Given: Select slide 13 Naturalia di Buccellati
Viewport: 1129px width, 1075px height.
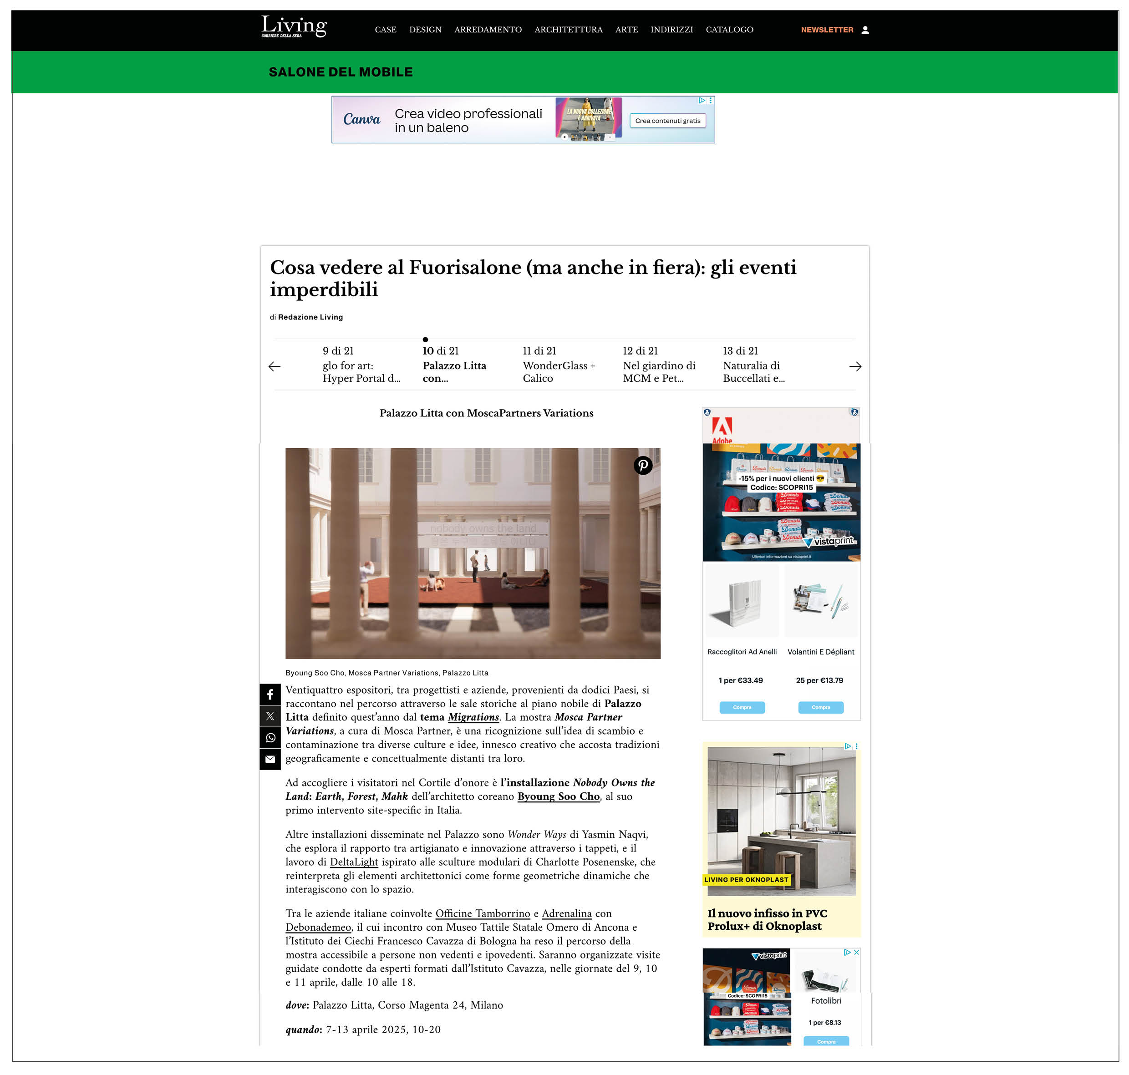Looking at the screenshot, I should pos(753,365).
